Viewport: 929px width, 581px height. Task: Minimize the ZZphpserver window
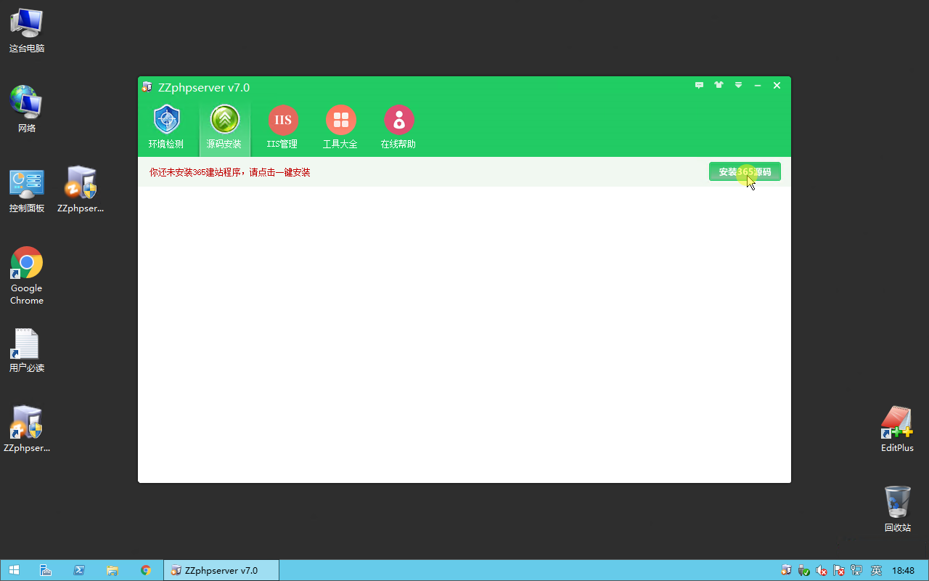pyautogui.click(x=758, y=86)
